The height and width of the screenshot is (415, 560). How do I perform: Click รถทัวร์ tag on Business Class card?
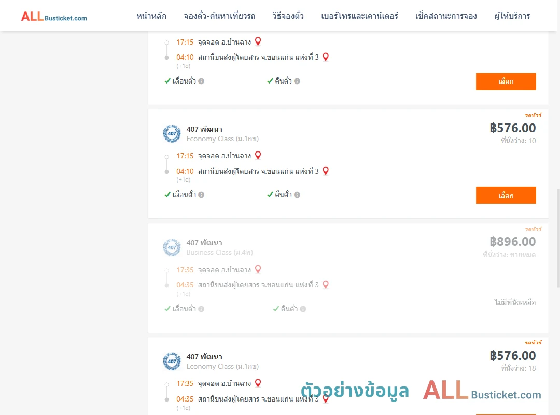pyautogui.click(x=533, y=229)
